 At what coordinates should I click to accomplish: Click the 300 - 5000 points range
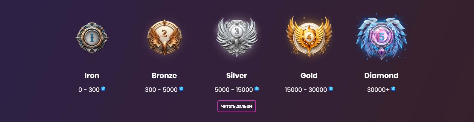click(161, 90)
